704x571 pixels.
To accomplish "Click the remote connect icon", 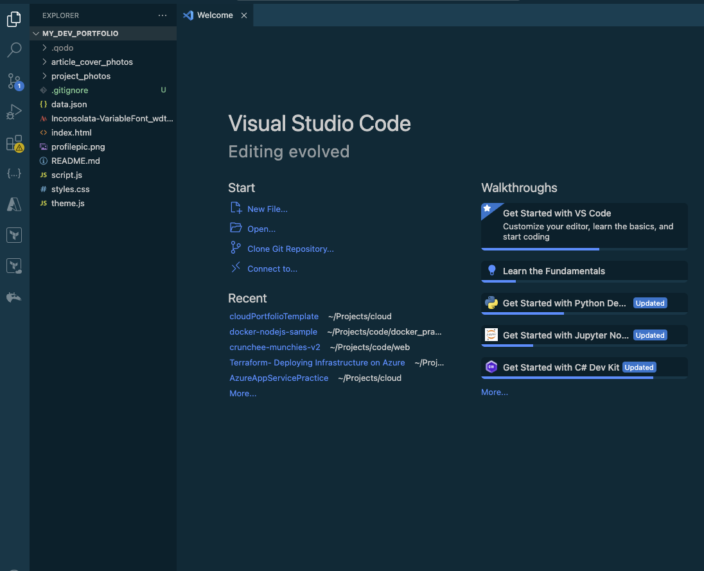I will click(236, 268).
